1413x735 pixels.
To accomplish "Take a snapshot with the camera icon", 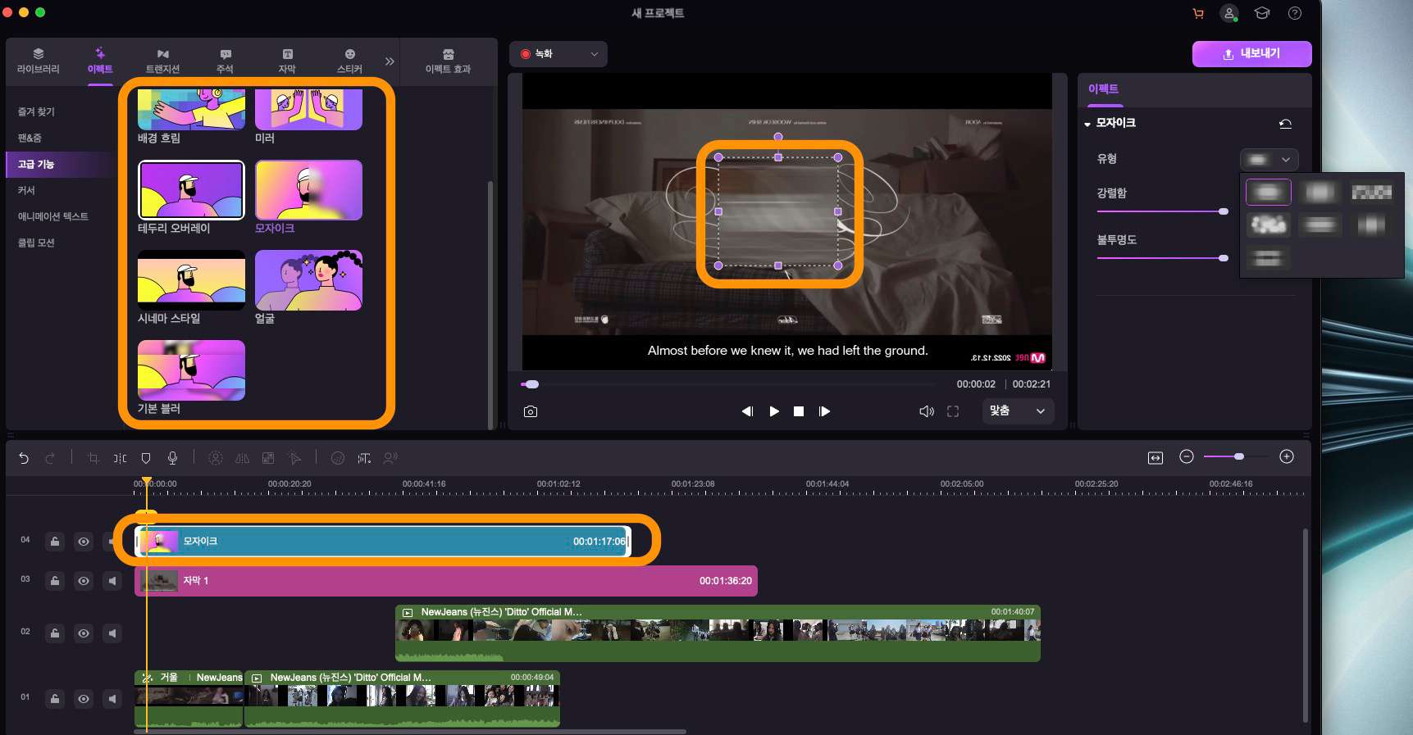I will click(x=531, y=411).
